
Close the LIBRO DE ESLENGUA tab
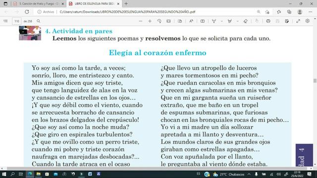click(x=118, y=4)
